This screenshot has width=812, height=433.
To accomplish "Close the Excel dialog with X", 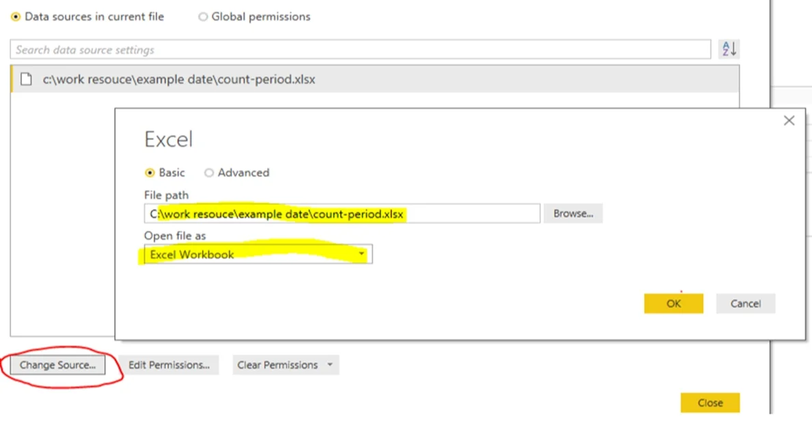I will tap(789, 121).
